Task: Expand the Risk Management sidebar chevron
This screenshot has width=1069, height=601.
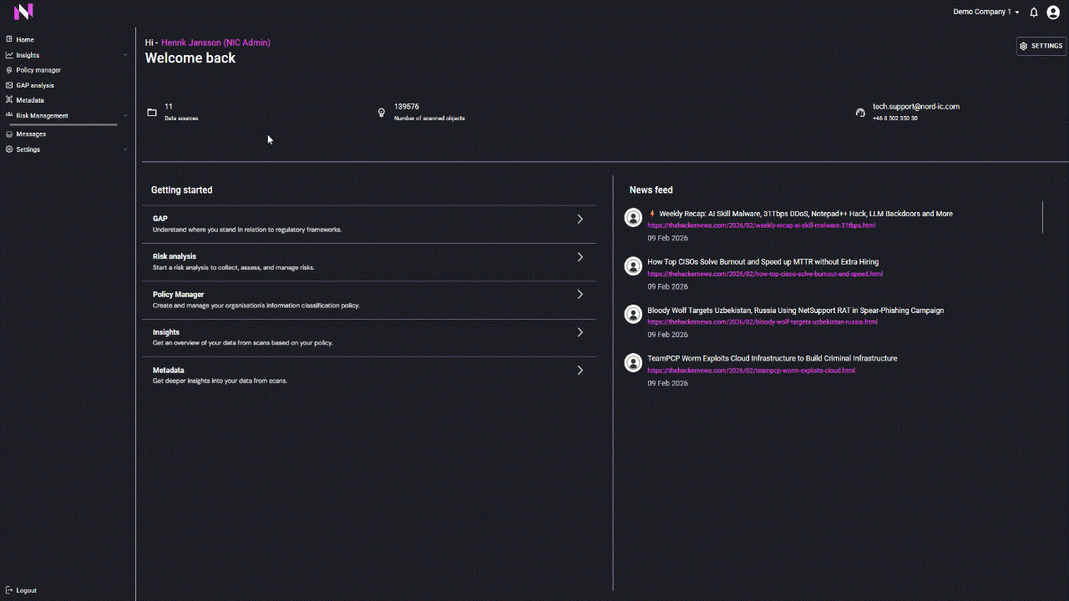Action: click(125, 115)
